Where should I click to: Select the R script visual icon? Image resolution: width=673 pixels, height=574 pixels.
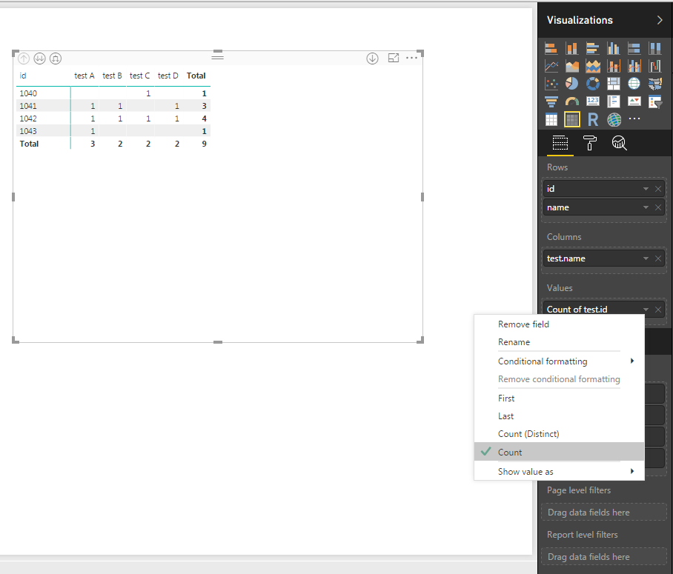(x=593, y=119)
